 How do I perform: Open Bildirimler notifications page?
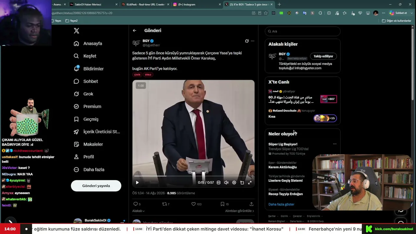click(x=88, y=69)
